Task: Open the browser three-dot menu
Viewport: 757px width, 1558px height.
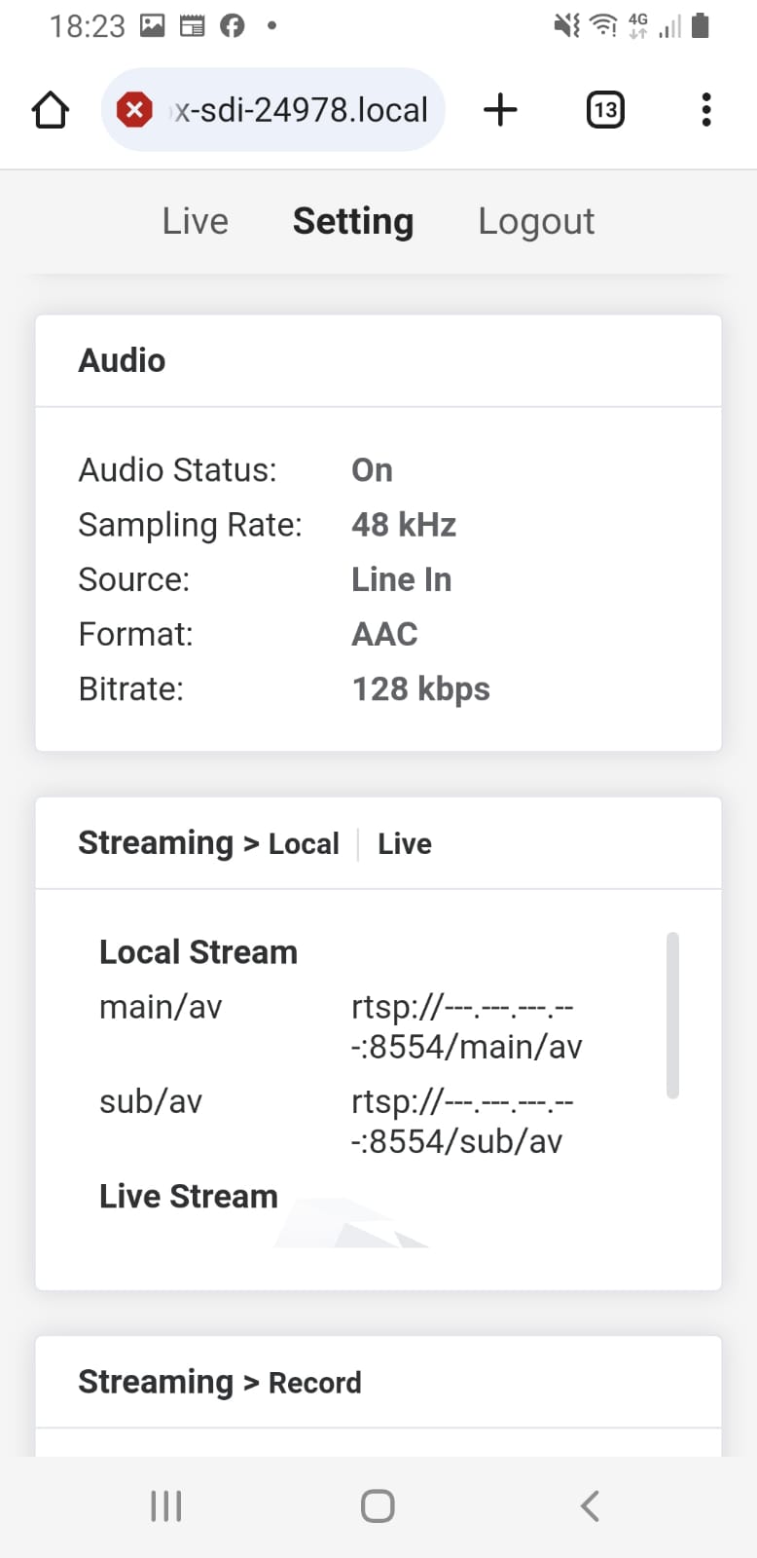Action: point(706,110)
